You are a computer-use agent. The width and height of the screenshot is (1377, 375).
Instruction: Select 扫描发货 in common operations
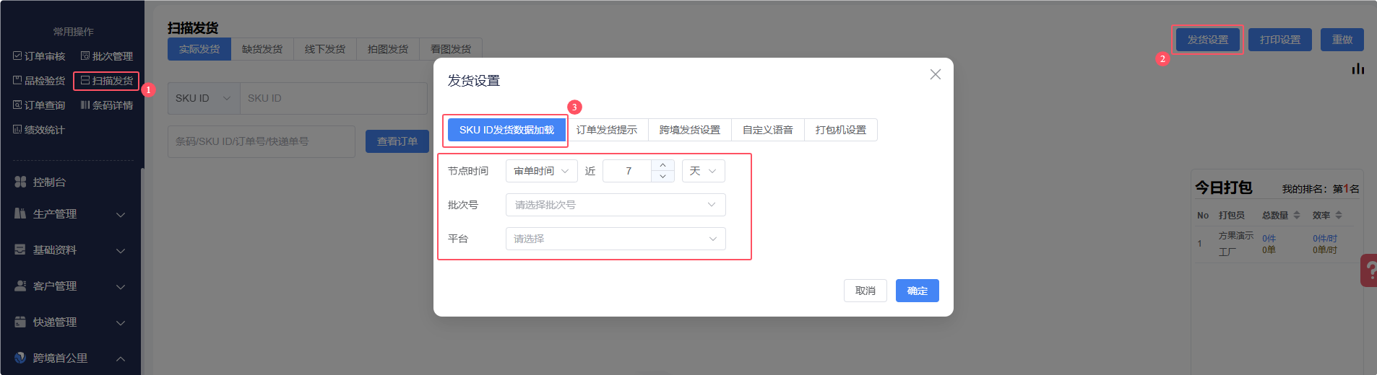[106, 81]
